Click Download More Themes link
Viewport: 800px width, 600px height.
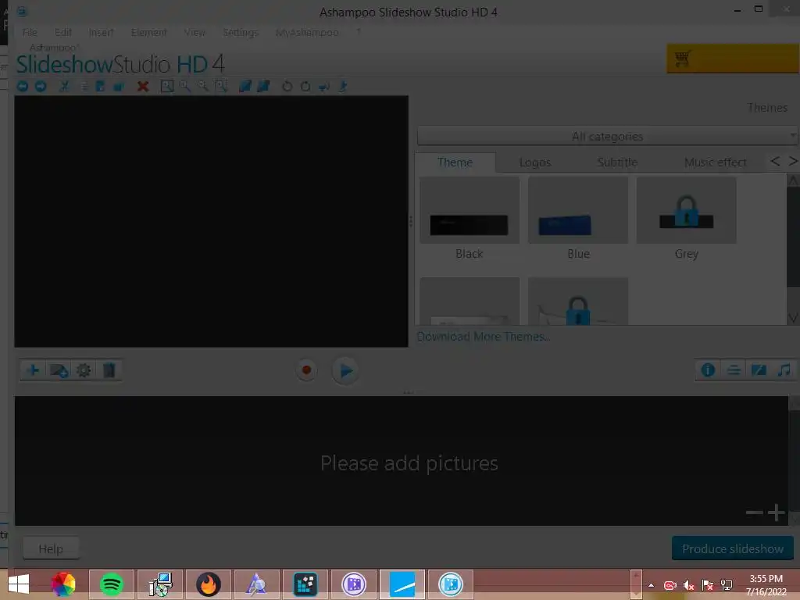pos(483,337)
